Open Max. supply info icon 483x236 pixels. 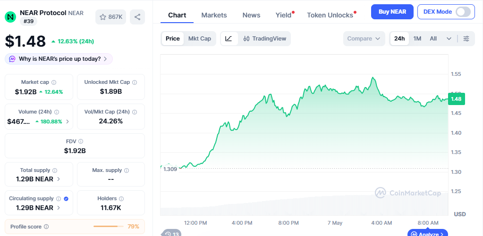pos(127,170)
